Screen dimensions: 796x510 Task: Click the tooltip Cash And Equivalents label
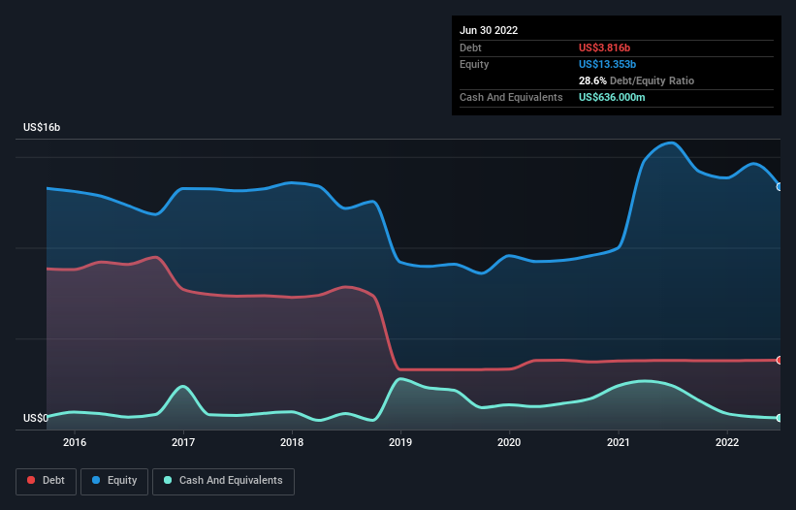(x=511, y=97)
